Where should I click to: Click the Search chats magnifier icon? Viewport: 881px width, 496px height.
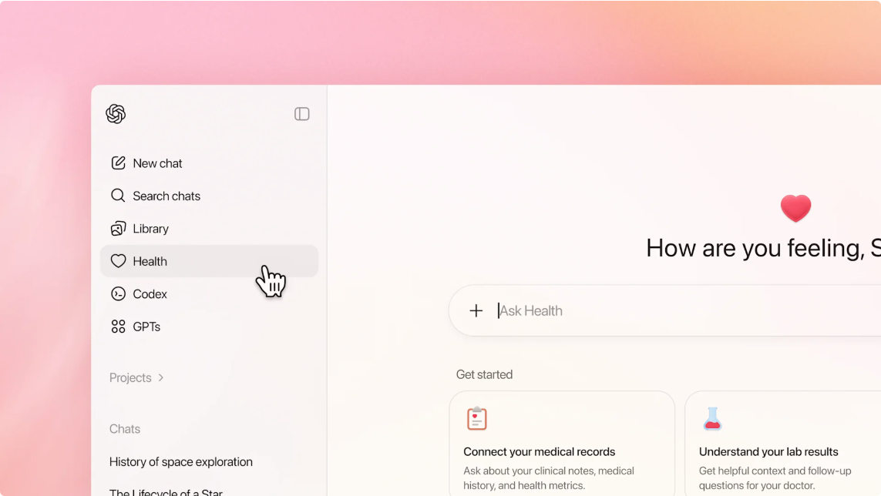point(118,196)
